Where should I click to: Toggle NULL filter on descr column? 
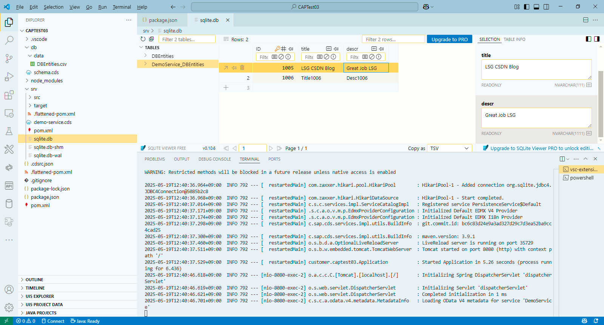[x=372, y=57]
